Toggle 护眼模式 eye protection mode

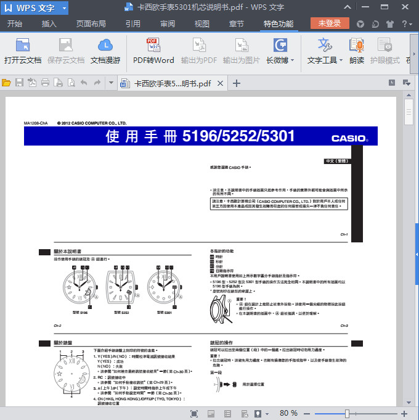click(x=385, y=51)
